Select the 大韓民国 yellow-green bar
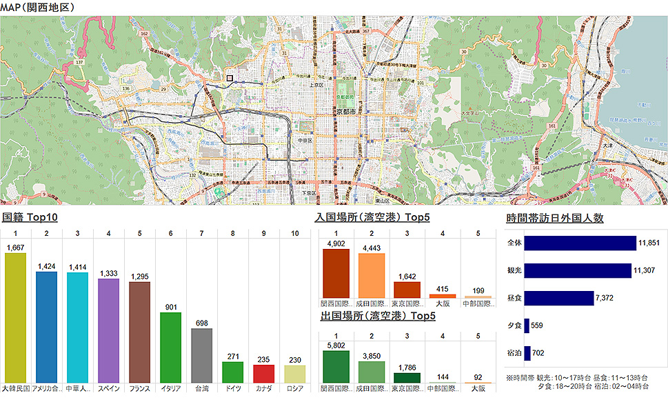The image size is (668, 402). (15, 318)
